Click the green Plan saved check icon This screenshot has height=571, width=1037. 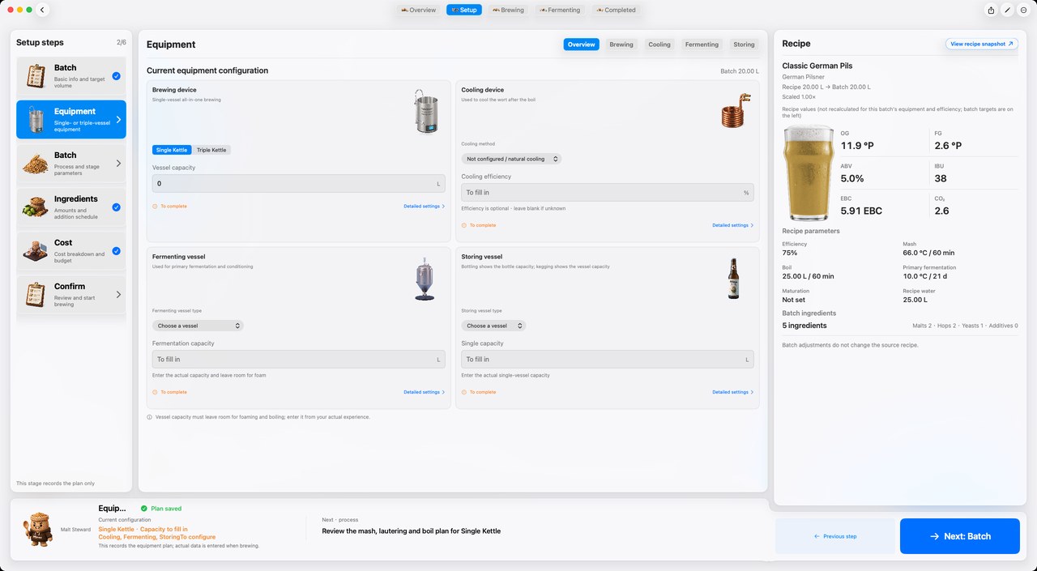pyautogui.click(x=144, y=509)
